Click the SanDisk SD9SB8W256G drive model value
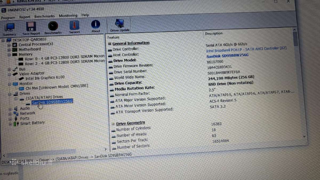Screen dimensions: 320x180 227,56
